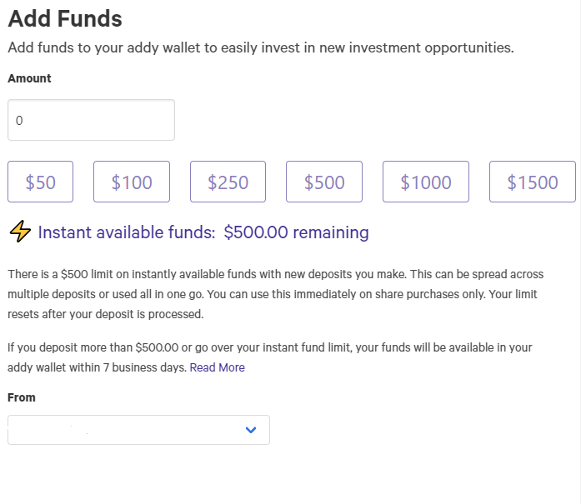The width and height of the screenshot is (581, 504).
Task: Select the $50 preset amount
Action: coord(41,182)
